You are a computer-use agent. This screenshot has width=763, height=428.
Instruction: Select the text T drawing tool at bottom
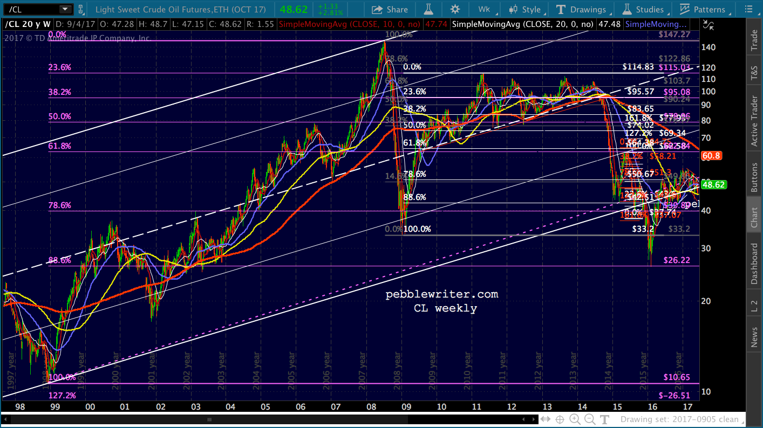point(604,419)
